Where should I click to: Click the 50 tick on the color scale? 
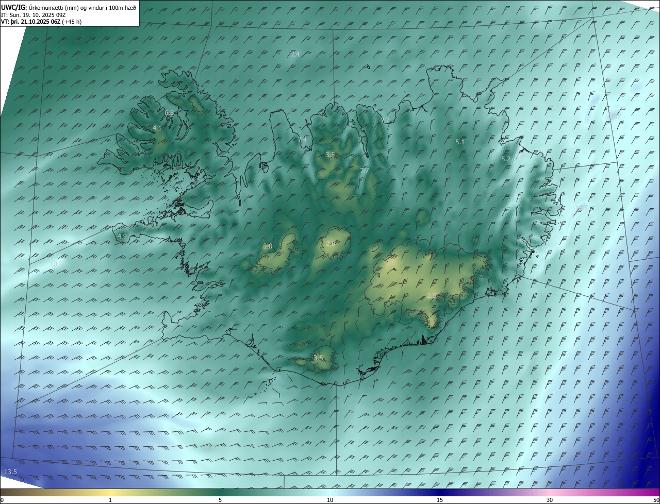coord(656,500)
